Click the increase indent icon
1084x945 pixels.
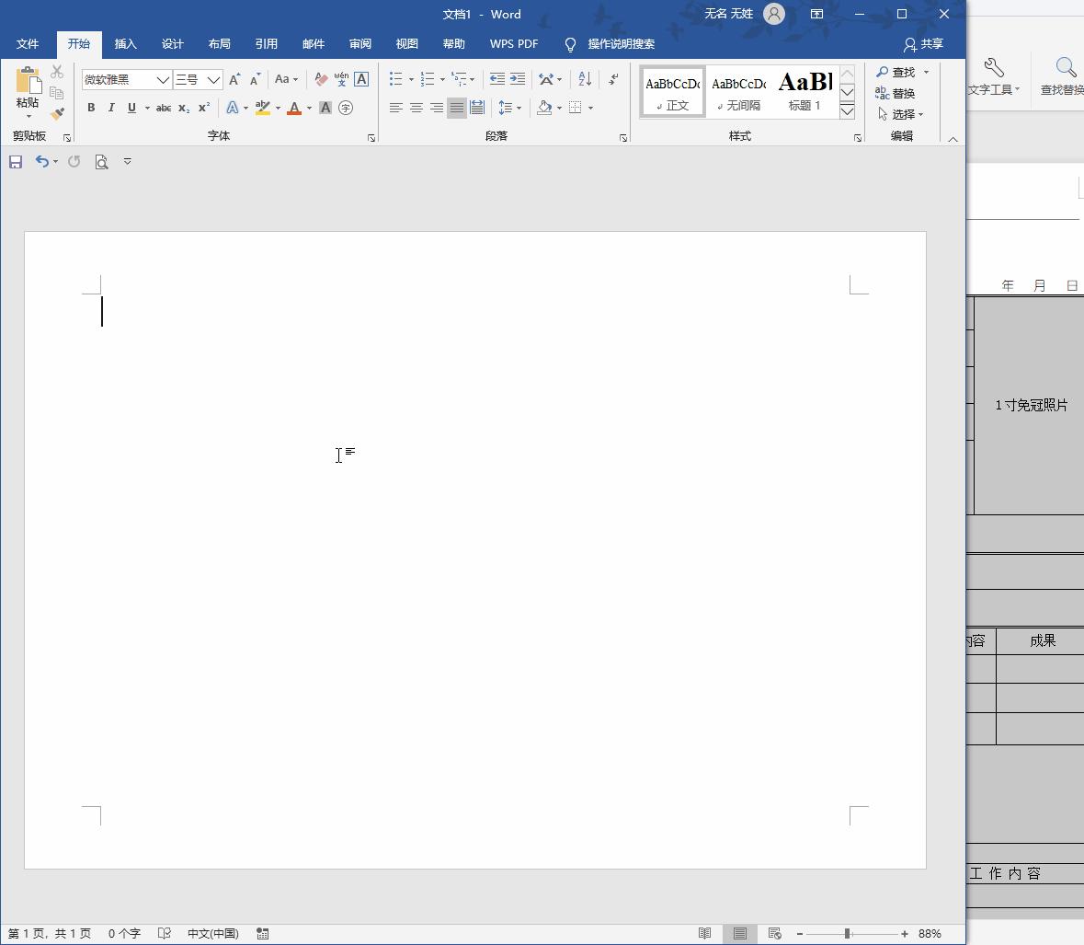(x=518, y=80)
